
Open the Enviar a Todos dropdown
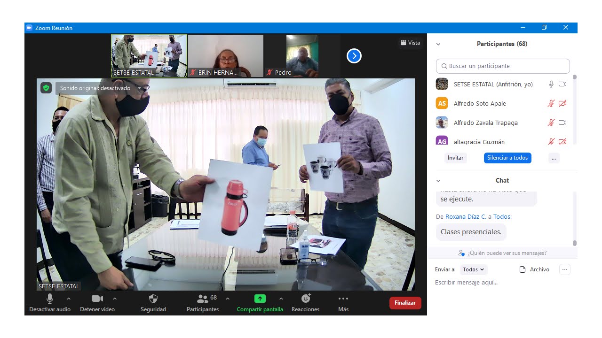click(x=474, y=269)
